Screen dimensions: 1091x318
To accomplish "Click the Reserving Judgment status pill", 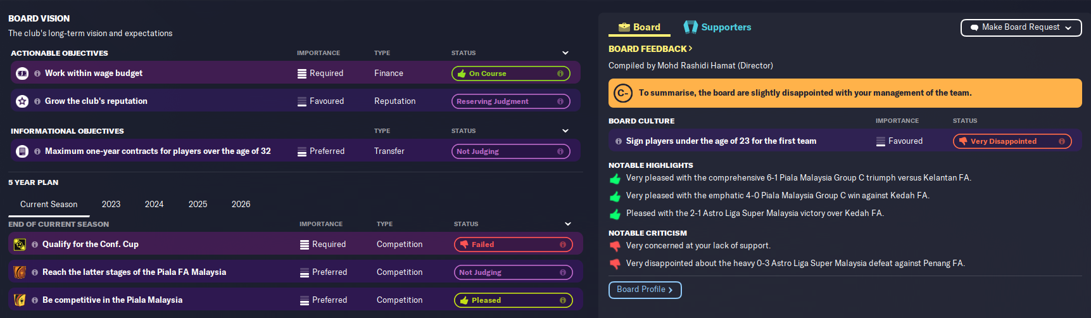I will point(510,101).
